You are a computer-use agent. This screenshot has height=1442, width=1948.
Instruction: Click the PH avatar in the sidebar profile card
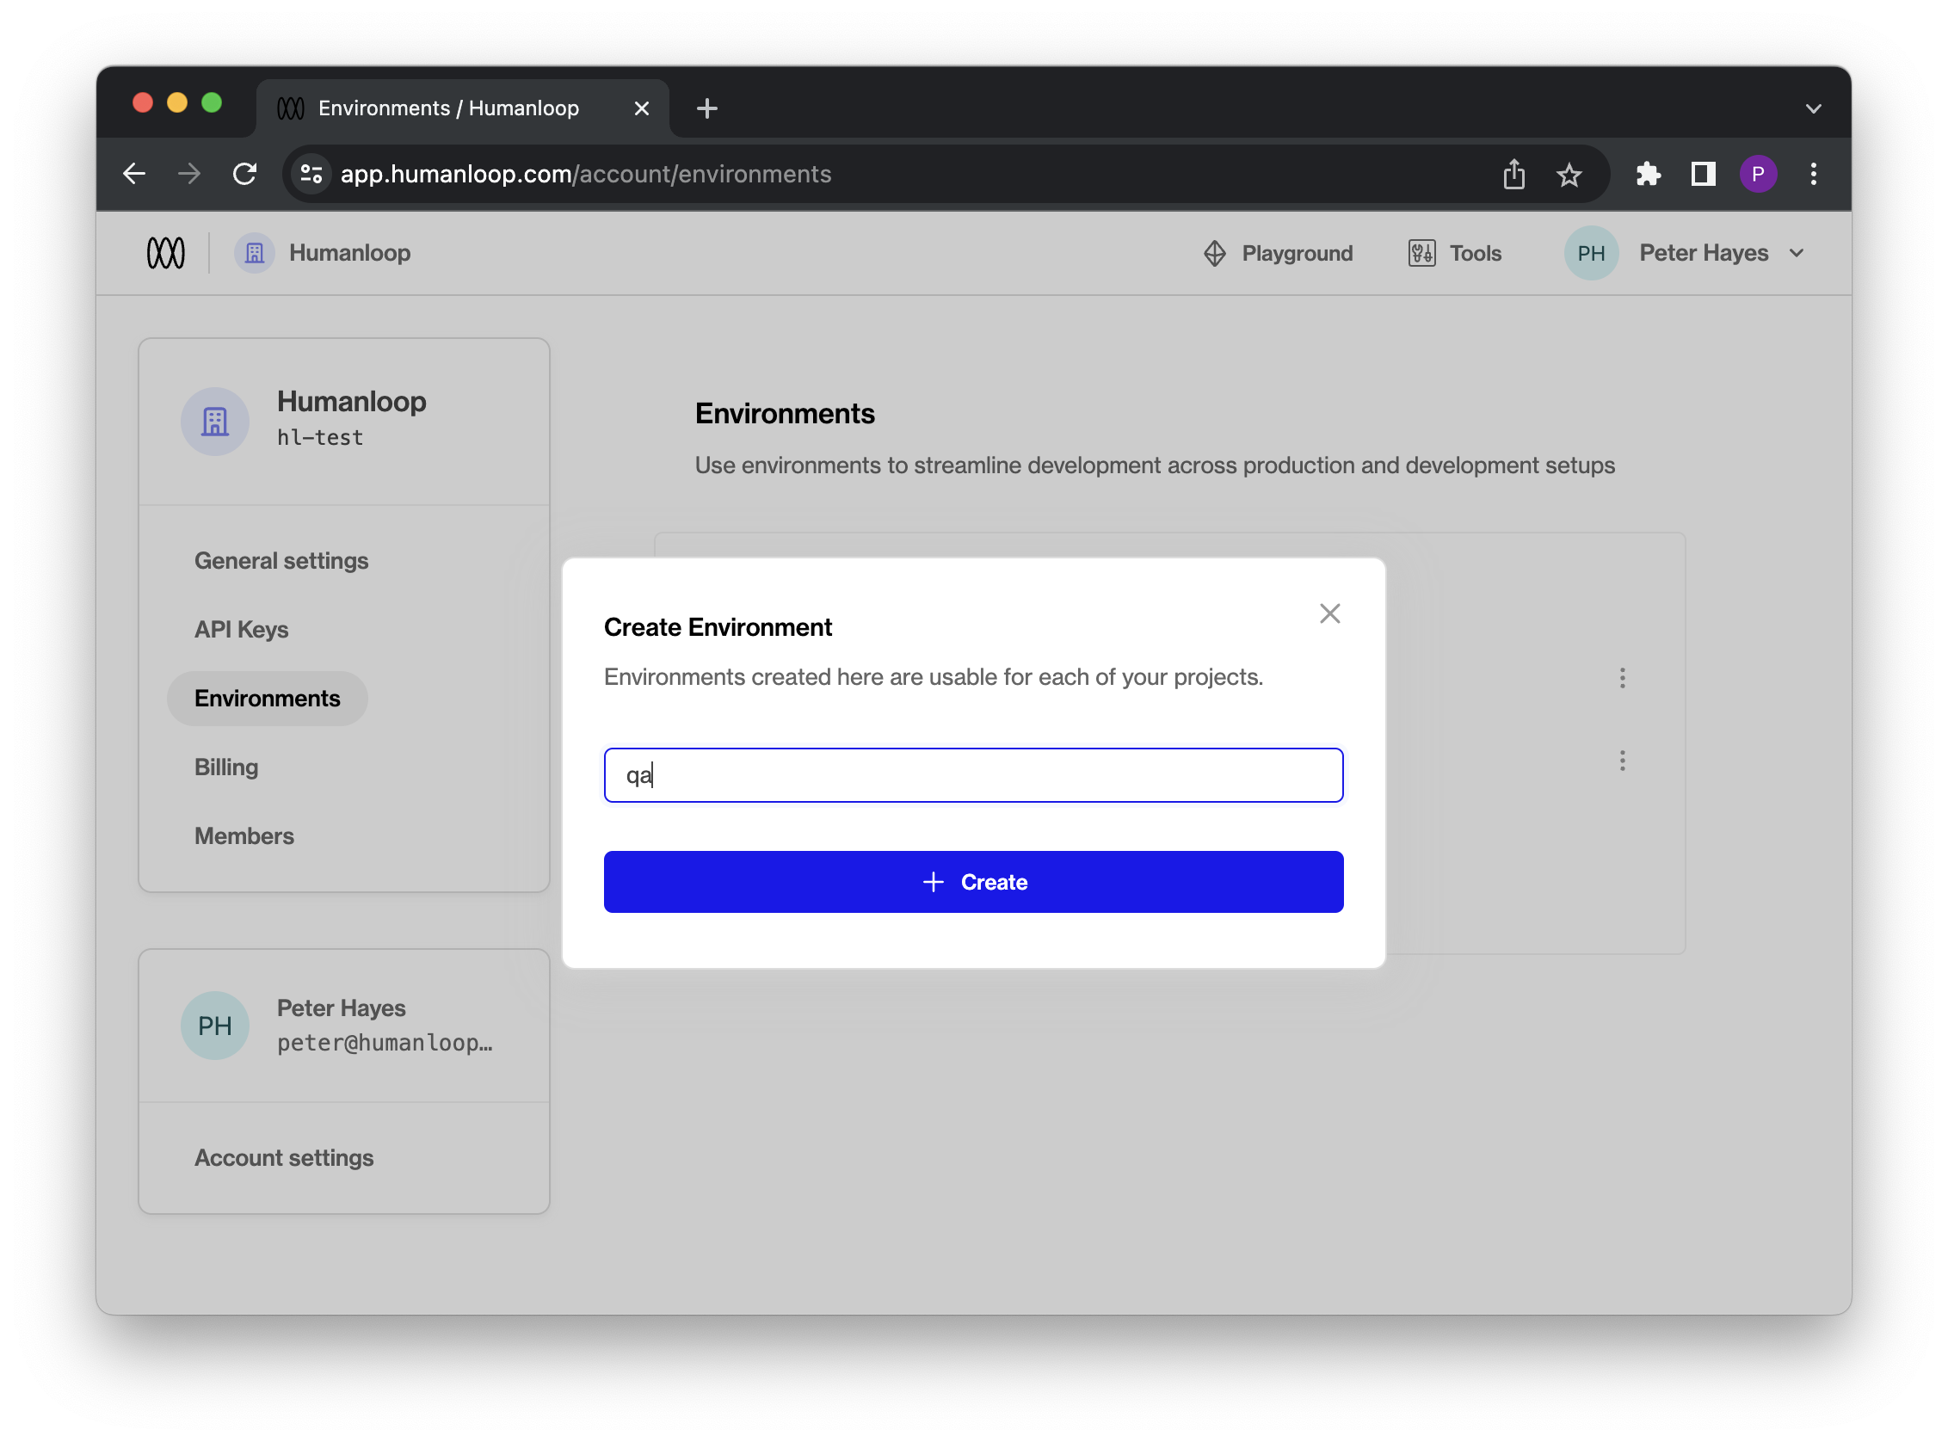click(215, 1026)
